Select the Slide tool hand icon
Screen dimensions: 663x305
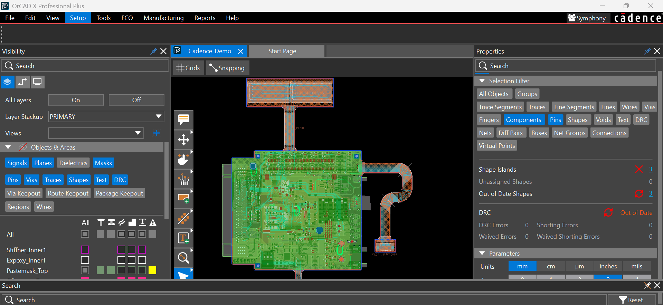coord(183,159)
